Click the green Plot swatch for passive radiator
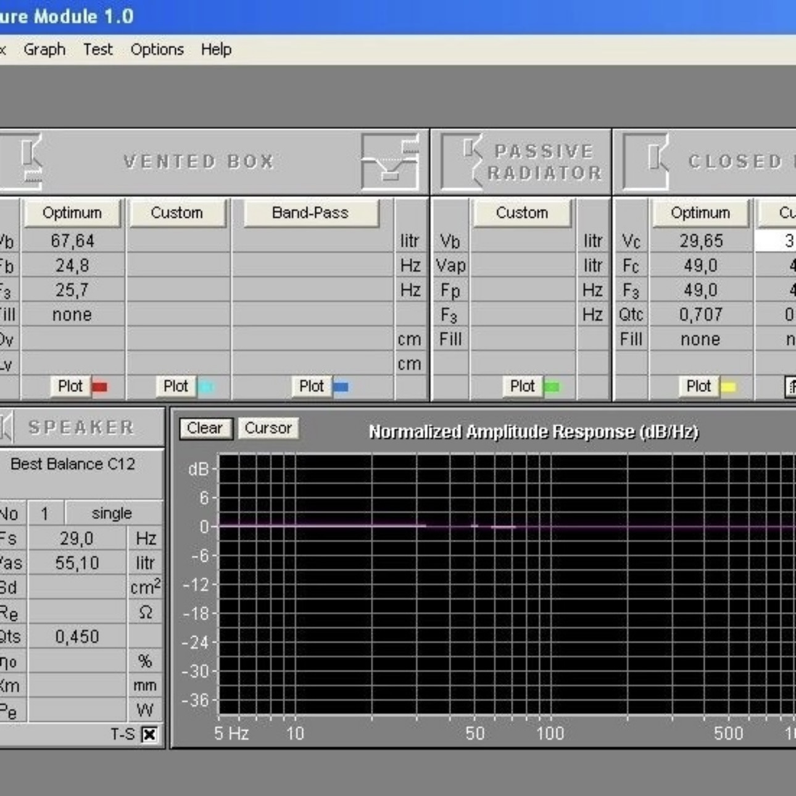Viewport: 796px width, 796px height. [x=552, y=387]
